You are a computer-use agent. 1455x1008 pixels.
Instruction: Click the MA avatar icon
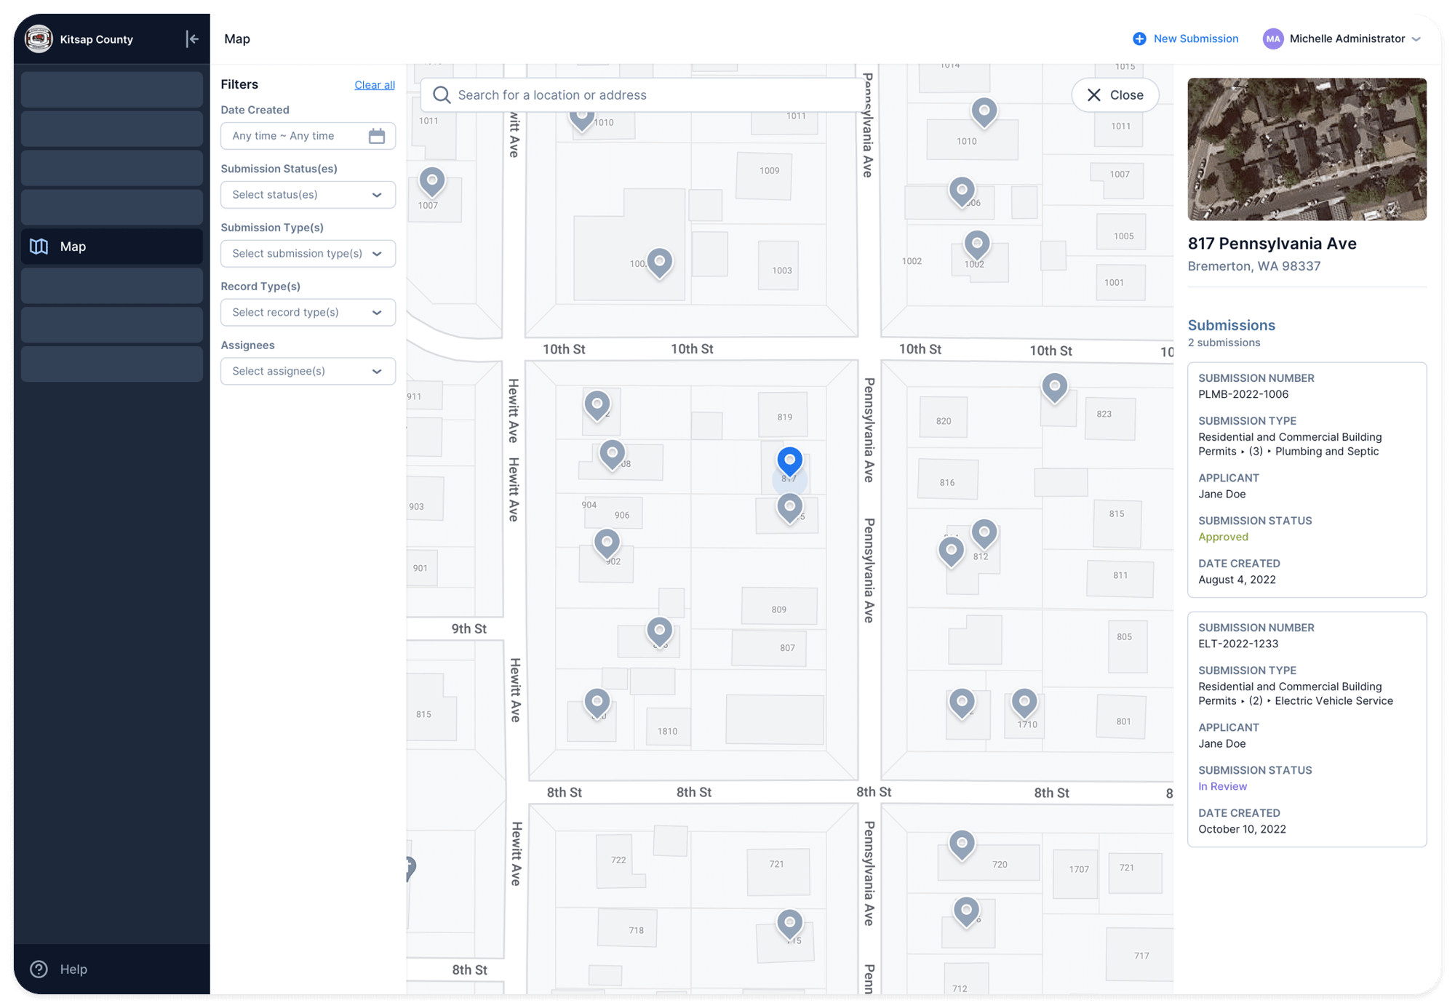(x=1273, y=39)
